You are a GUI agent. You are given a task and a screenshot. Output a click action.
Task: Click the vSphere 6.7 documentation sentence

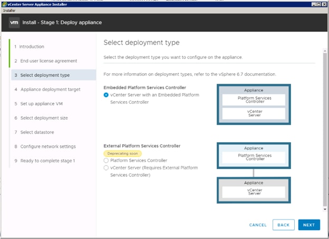click(190, 74)
